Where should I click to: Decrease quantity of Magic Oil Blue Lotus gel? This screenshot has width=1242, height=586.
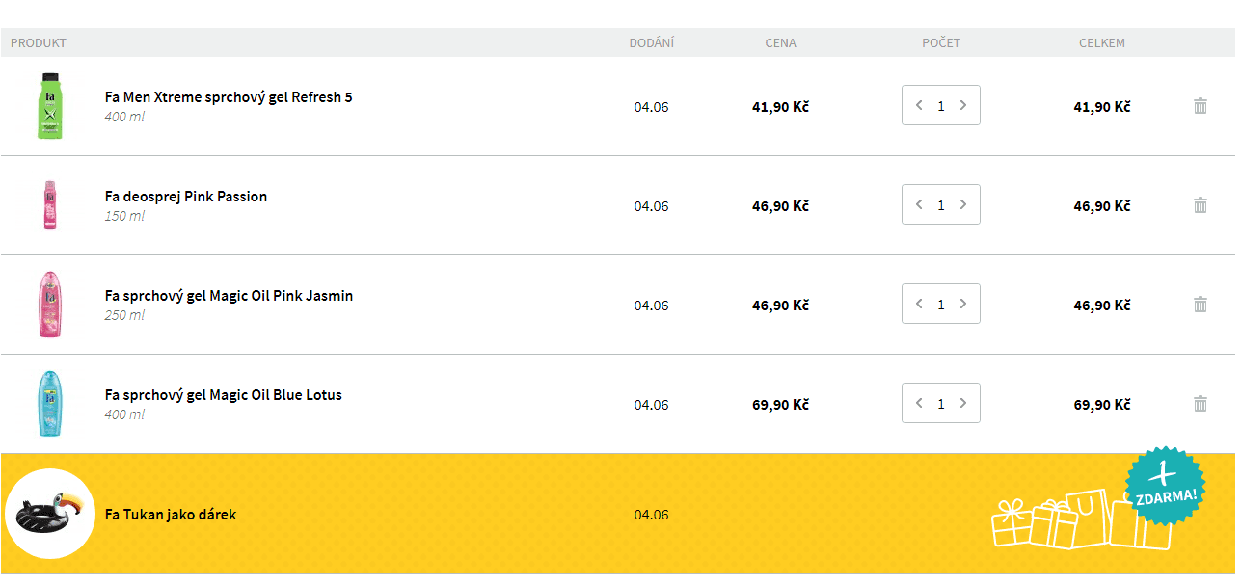pyautogui.click(x=919, y=403)
